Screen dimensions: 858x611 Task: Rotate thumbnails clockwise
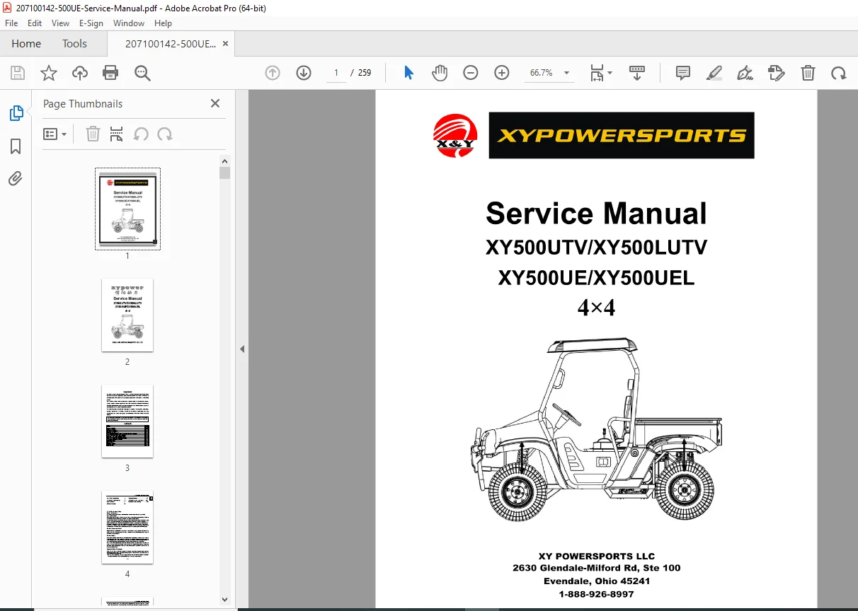pos(165,134)
